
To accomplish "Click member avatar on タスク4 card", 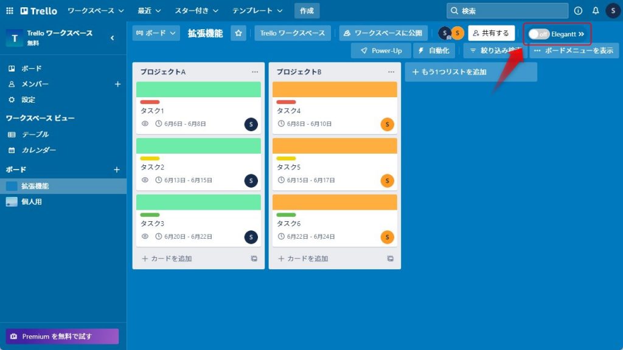I will [388, 124].
